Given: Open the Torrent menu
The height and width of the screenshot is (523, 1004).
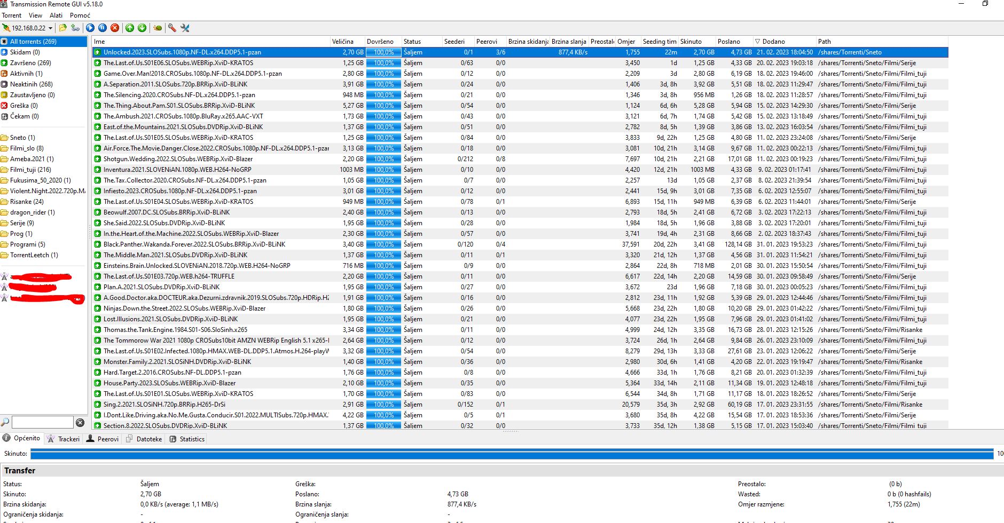Looking at the screenshot, I should (11, 15).
